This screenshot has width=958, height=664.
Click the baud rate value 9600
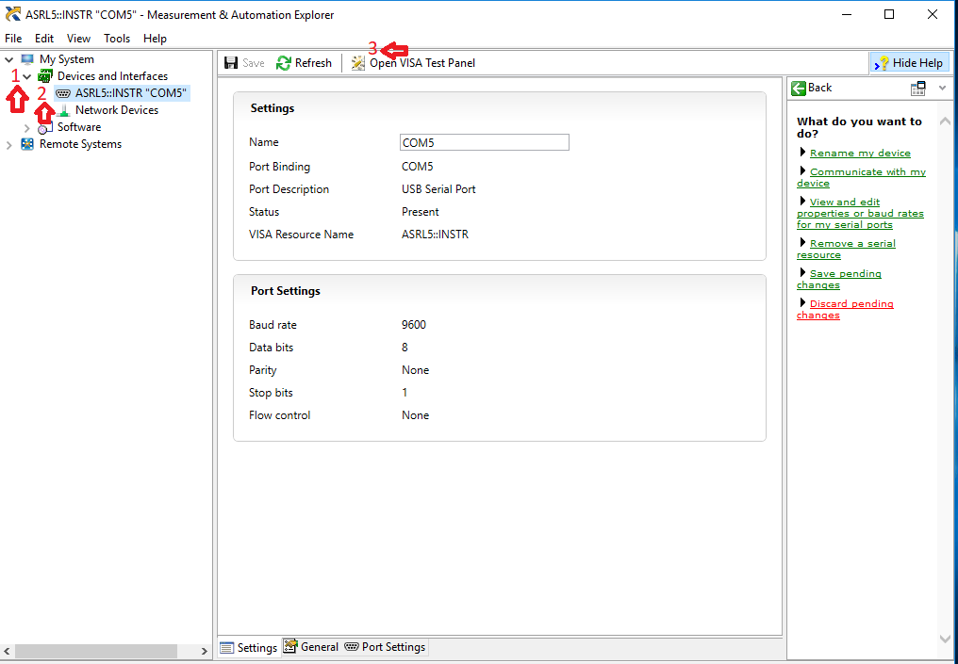pyautogui.click(x=414, y=325)
